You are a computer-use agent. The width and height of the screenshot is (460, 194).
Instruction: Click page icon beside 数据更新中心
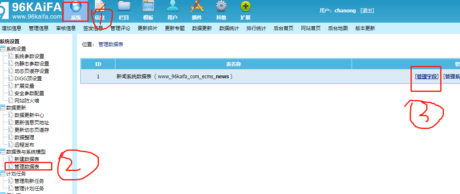point(11,115)
